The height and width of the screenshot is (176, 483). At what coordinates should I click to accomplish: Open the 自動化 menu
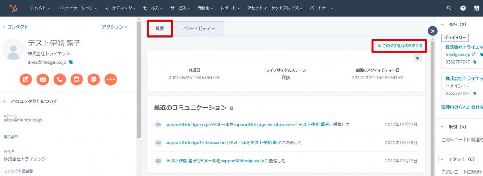pyautogui.click(x=205, y=8)
